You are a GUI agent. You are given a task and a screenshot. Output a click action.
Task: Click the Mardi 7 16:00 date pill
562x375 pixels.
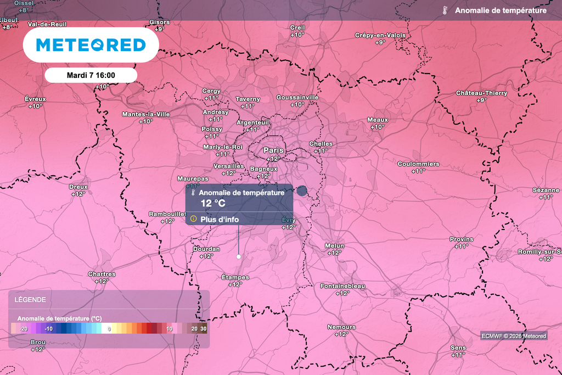(x=91, y=75)
